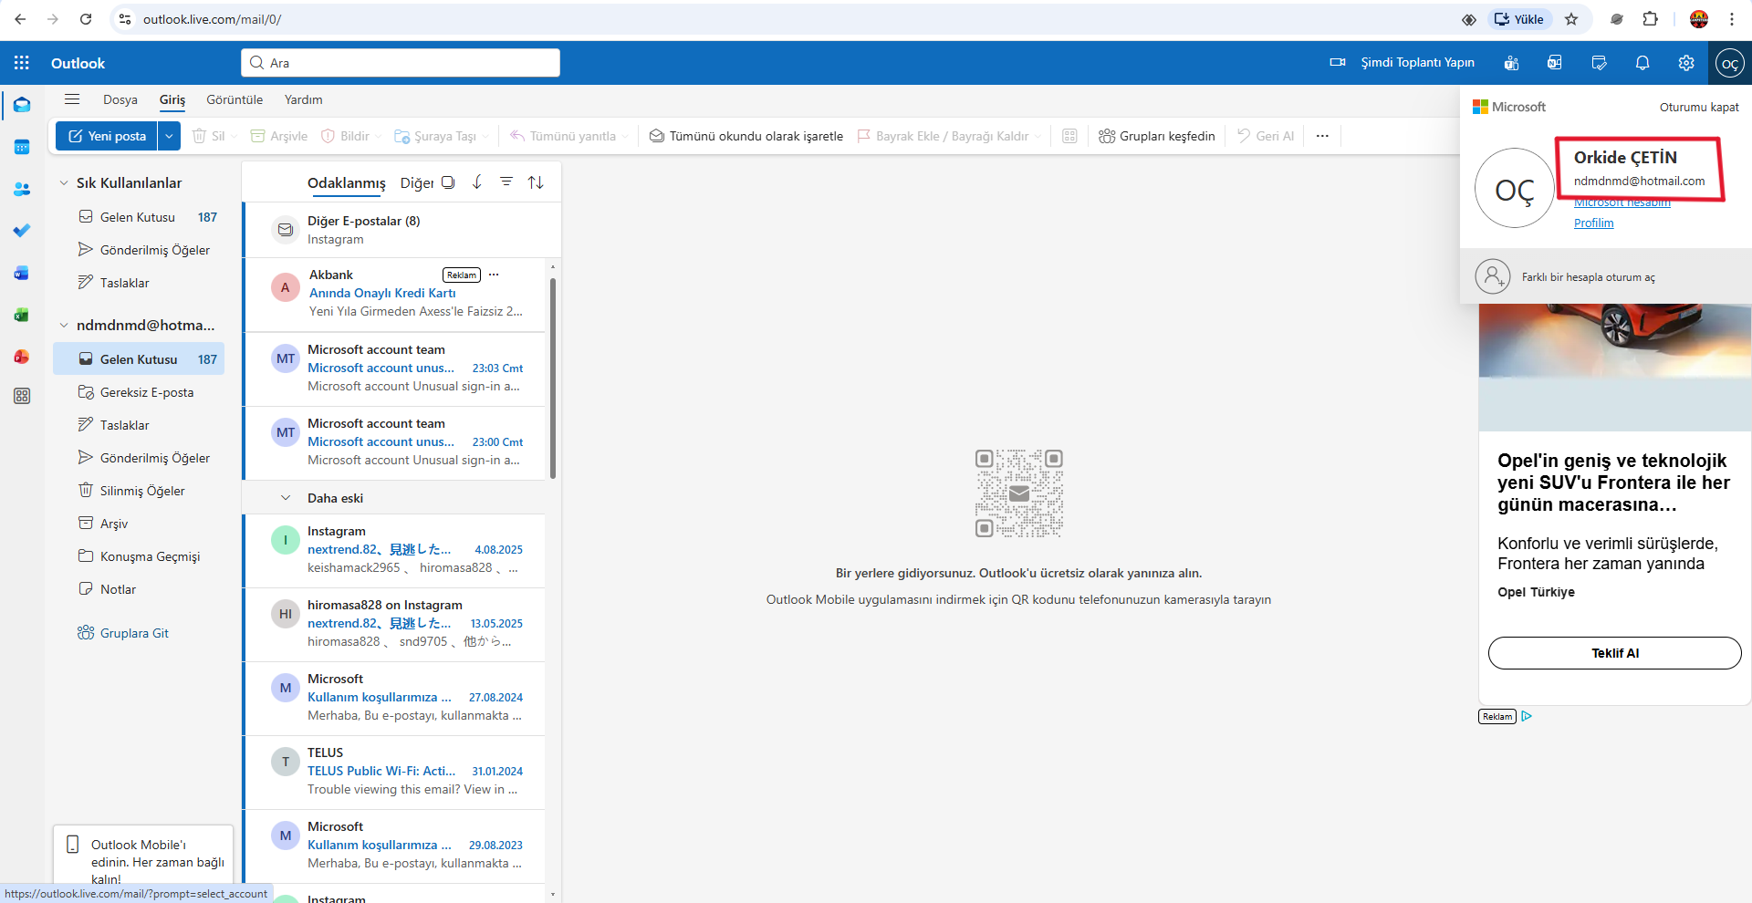Click the filter icon in message list header
This screenshot has width=1752, height=903.
pos(506,182)
